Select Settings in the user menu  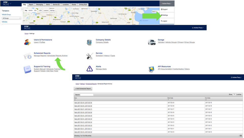click(x=167, y=15)
